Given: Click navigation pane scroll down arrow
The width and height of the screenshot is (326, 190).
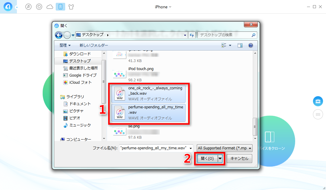Looking at the screenshot, I should [x=104, y=139].
